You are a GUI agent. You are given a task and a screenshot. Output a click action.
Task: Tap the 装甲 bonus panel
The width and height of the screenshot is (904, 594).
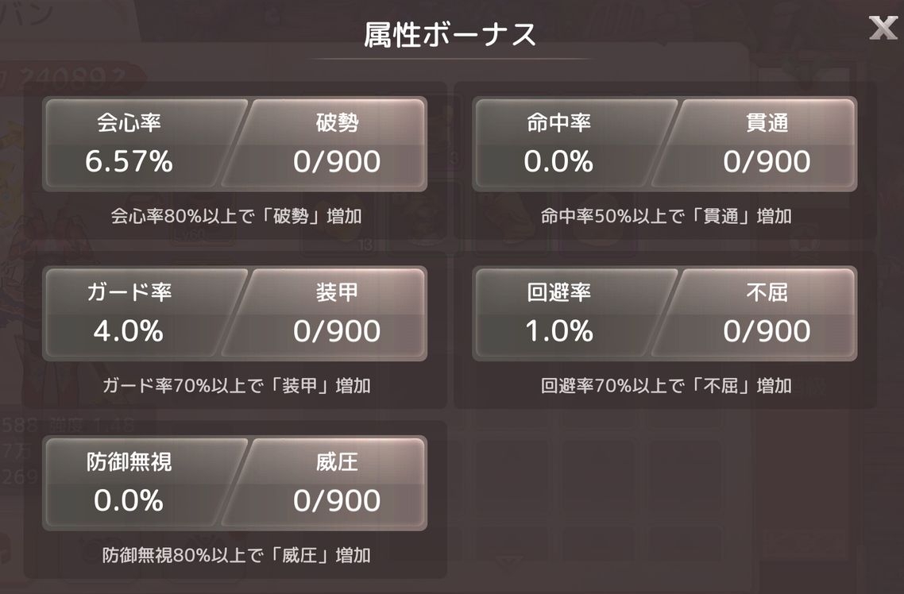pos(336,313)
